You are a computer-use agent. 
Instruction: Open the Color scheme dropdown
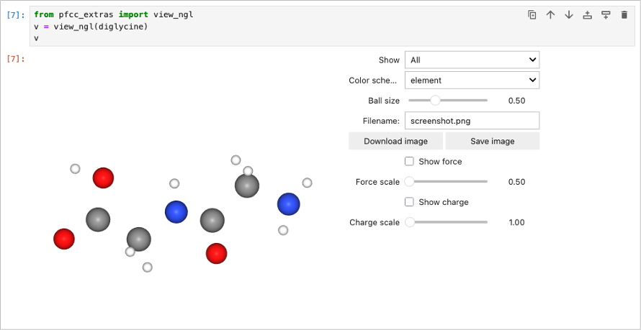472,81
